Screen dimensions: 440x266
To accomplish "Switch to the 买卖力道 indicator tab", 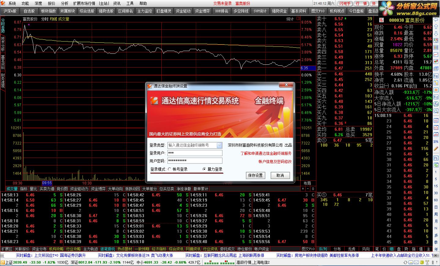I will point(47,189).
